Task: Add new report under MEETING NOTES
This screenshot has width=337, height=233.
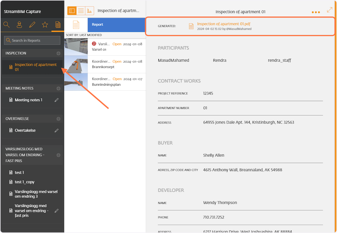Action: (58, 88)
